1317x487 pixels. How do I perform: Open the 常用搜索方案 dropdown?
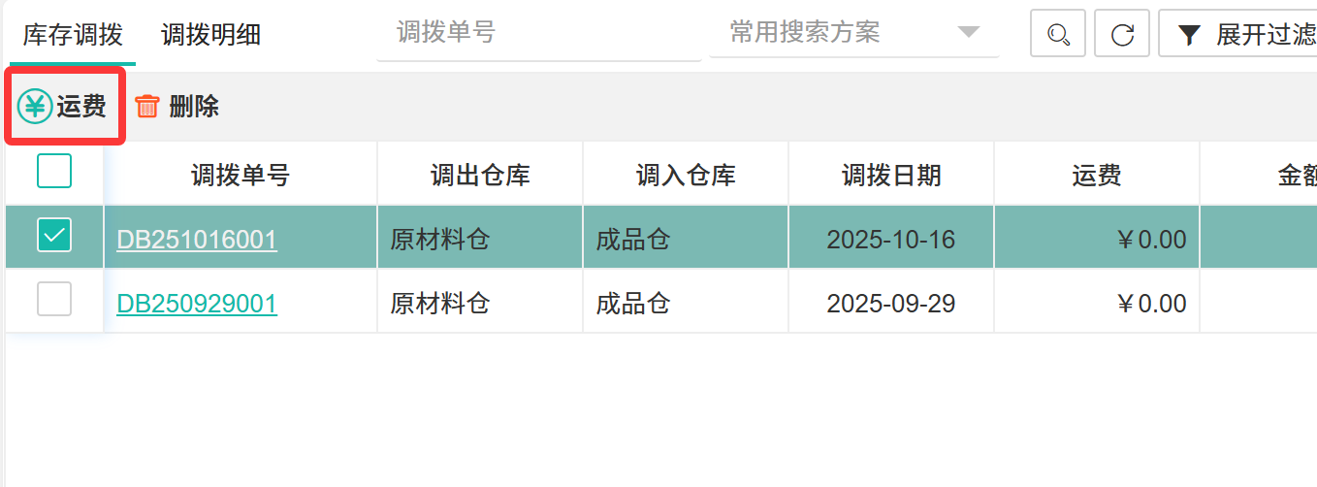coord(834,33)
